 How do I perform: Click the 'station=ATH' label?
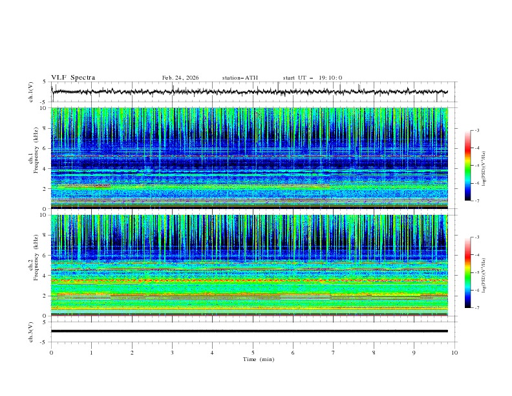[x=240, y=78]
